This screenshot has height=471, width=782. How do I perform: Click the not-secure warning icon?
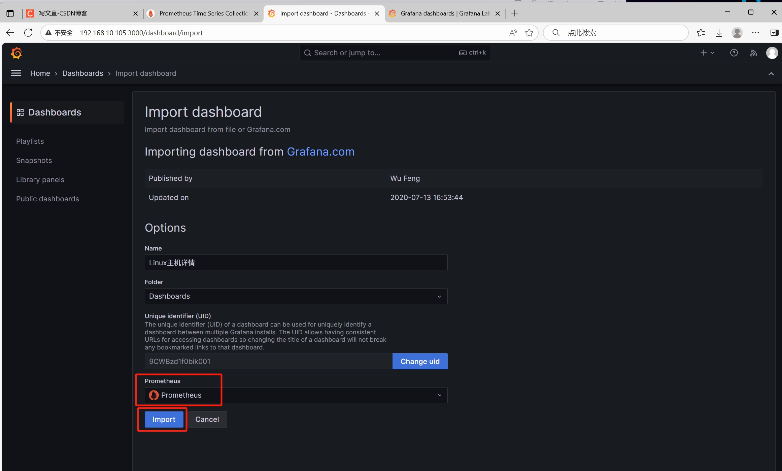point(49,33)
